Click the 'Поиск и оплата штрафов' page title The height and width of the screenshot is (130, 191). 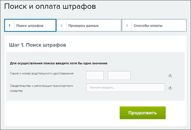pyautogui.click(x=50, y=6)
